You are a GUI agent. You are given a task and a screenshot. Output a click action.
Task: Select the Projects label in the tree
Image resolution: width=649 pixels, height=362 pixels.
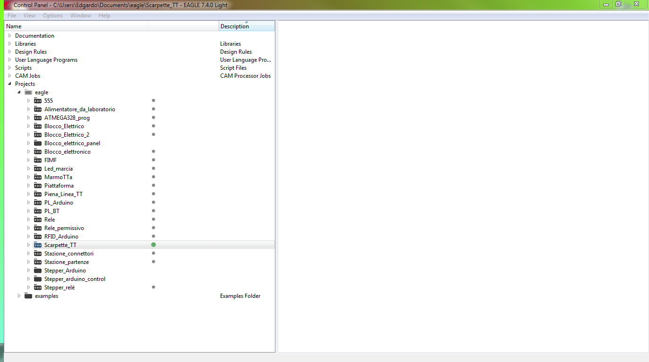25,84
